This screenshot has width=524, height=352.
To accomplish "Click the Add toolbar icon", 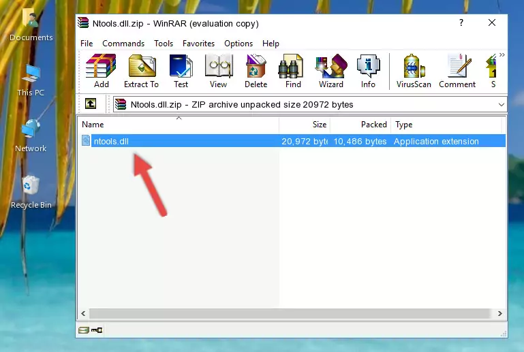I will tap(101, 71).
